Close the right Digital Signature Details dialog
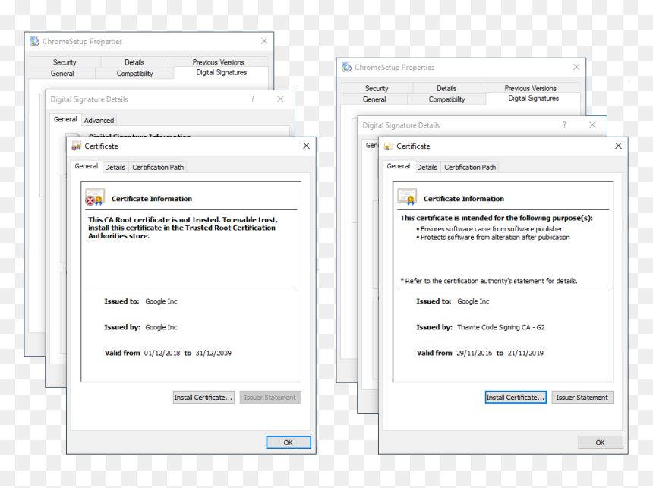This screenshot has width=653, height=488. click(592, 125)
